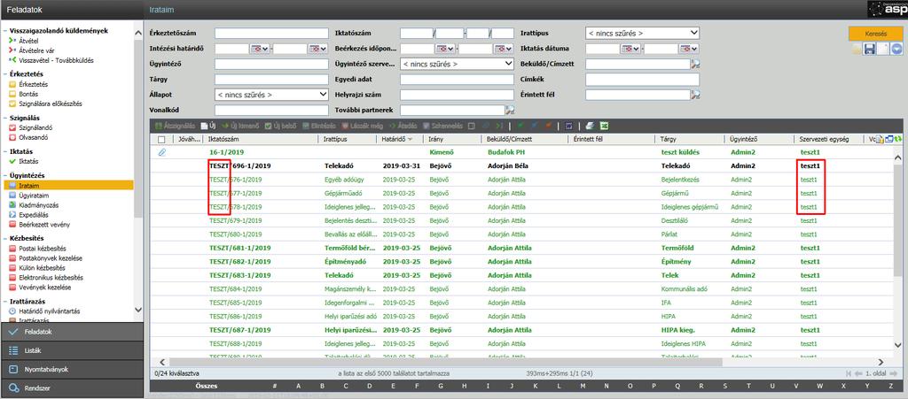
Task: Click the Szkennelés toolbar button
Action: (x=443, y=126)
